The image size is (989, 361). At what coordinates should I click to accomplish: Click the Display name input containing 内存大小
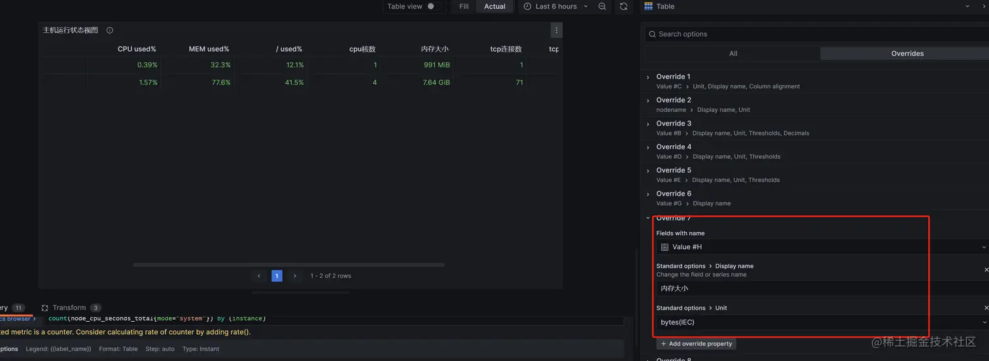tap(822, 288)
